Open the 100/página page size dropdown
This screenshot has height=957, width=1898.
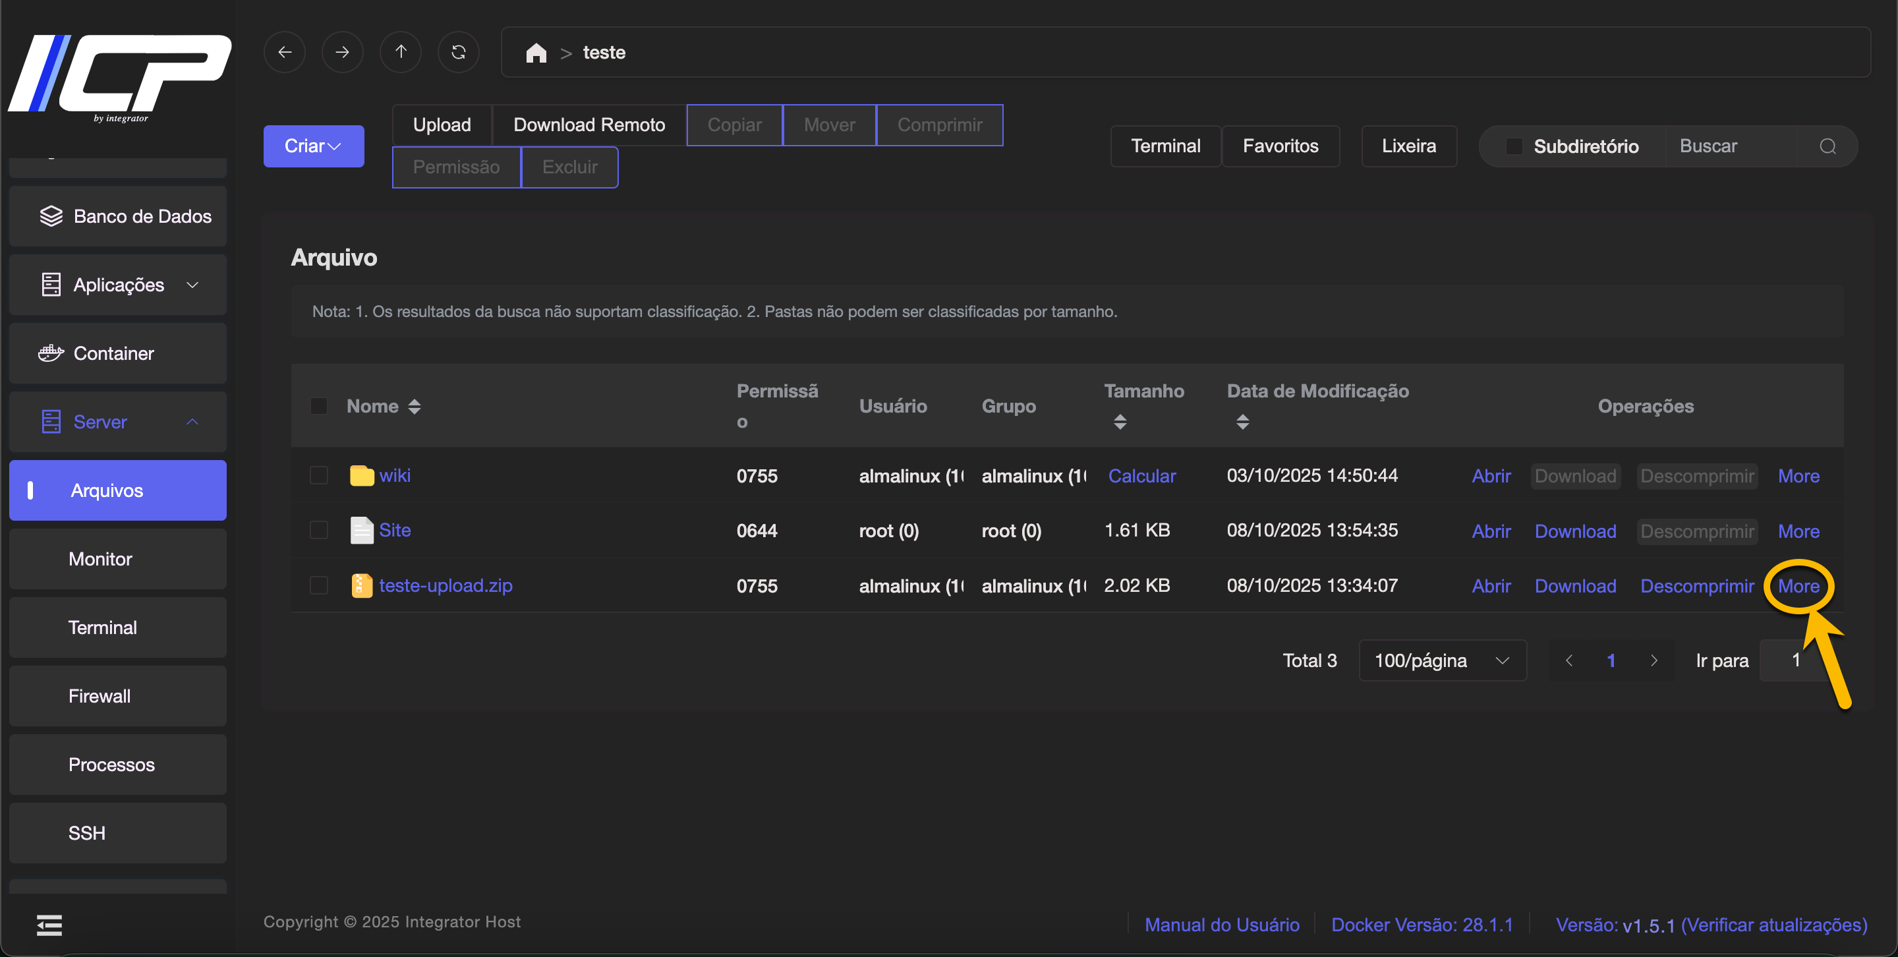1442,661
